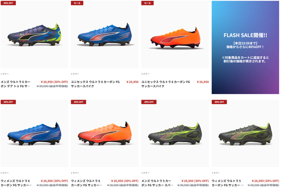Click the セール badge on the top-row blue shoe

pos(77,3)
